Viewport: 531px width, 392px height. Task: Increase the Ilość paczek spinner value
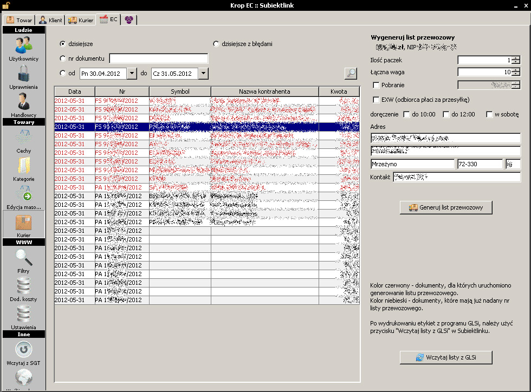tap(516, 58)
